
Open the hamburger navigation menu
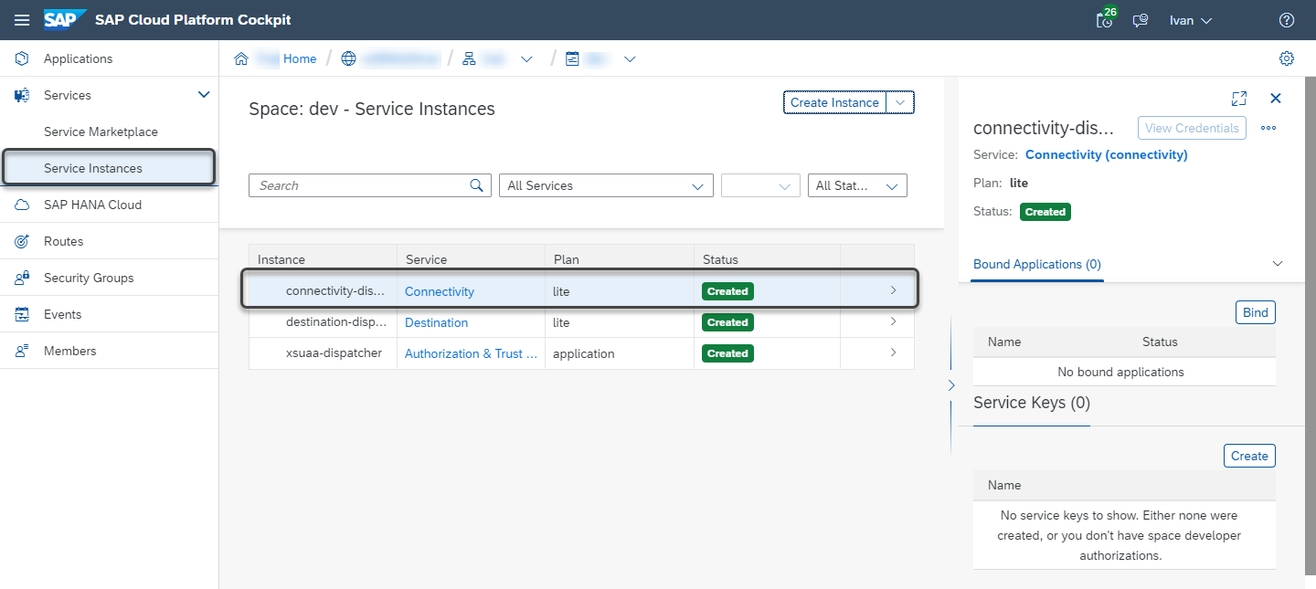click(x=22, y=20)
